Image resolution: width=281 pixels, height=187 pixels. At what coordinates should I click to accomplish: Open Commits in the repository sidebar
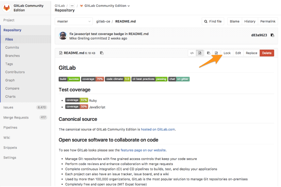(x=12, y=47)
